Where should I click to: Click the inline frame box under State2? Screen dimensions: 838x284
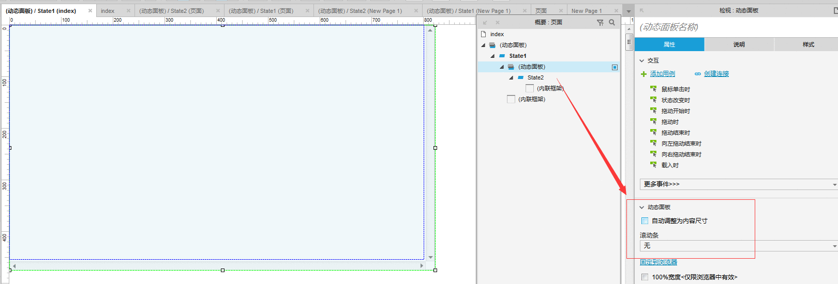point(530,88)
